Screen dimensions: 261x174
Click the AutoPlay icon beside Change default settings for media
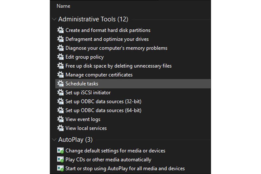[x=60, y=151]
